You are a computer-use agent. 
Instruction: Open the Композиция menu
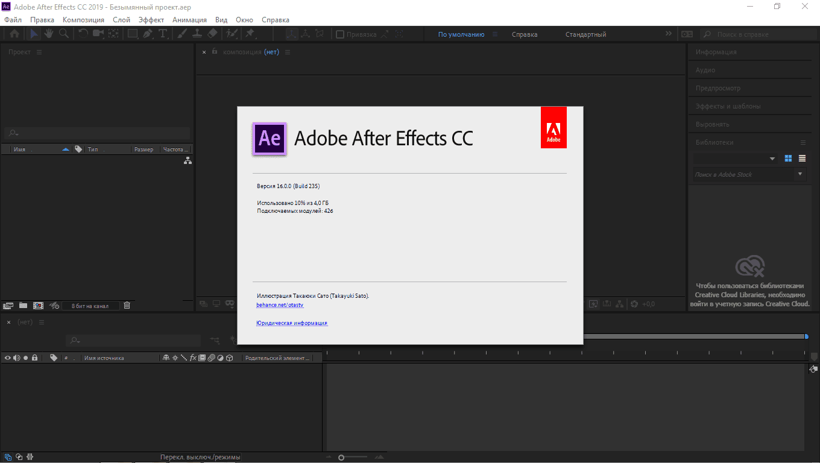pos(83,20)
